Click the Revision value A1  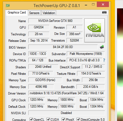75,27
